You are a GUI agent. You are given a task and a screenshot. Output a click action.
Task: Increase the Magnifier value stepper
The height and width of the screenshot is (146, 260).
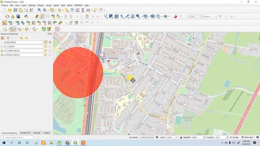pos(204,137)
